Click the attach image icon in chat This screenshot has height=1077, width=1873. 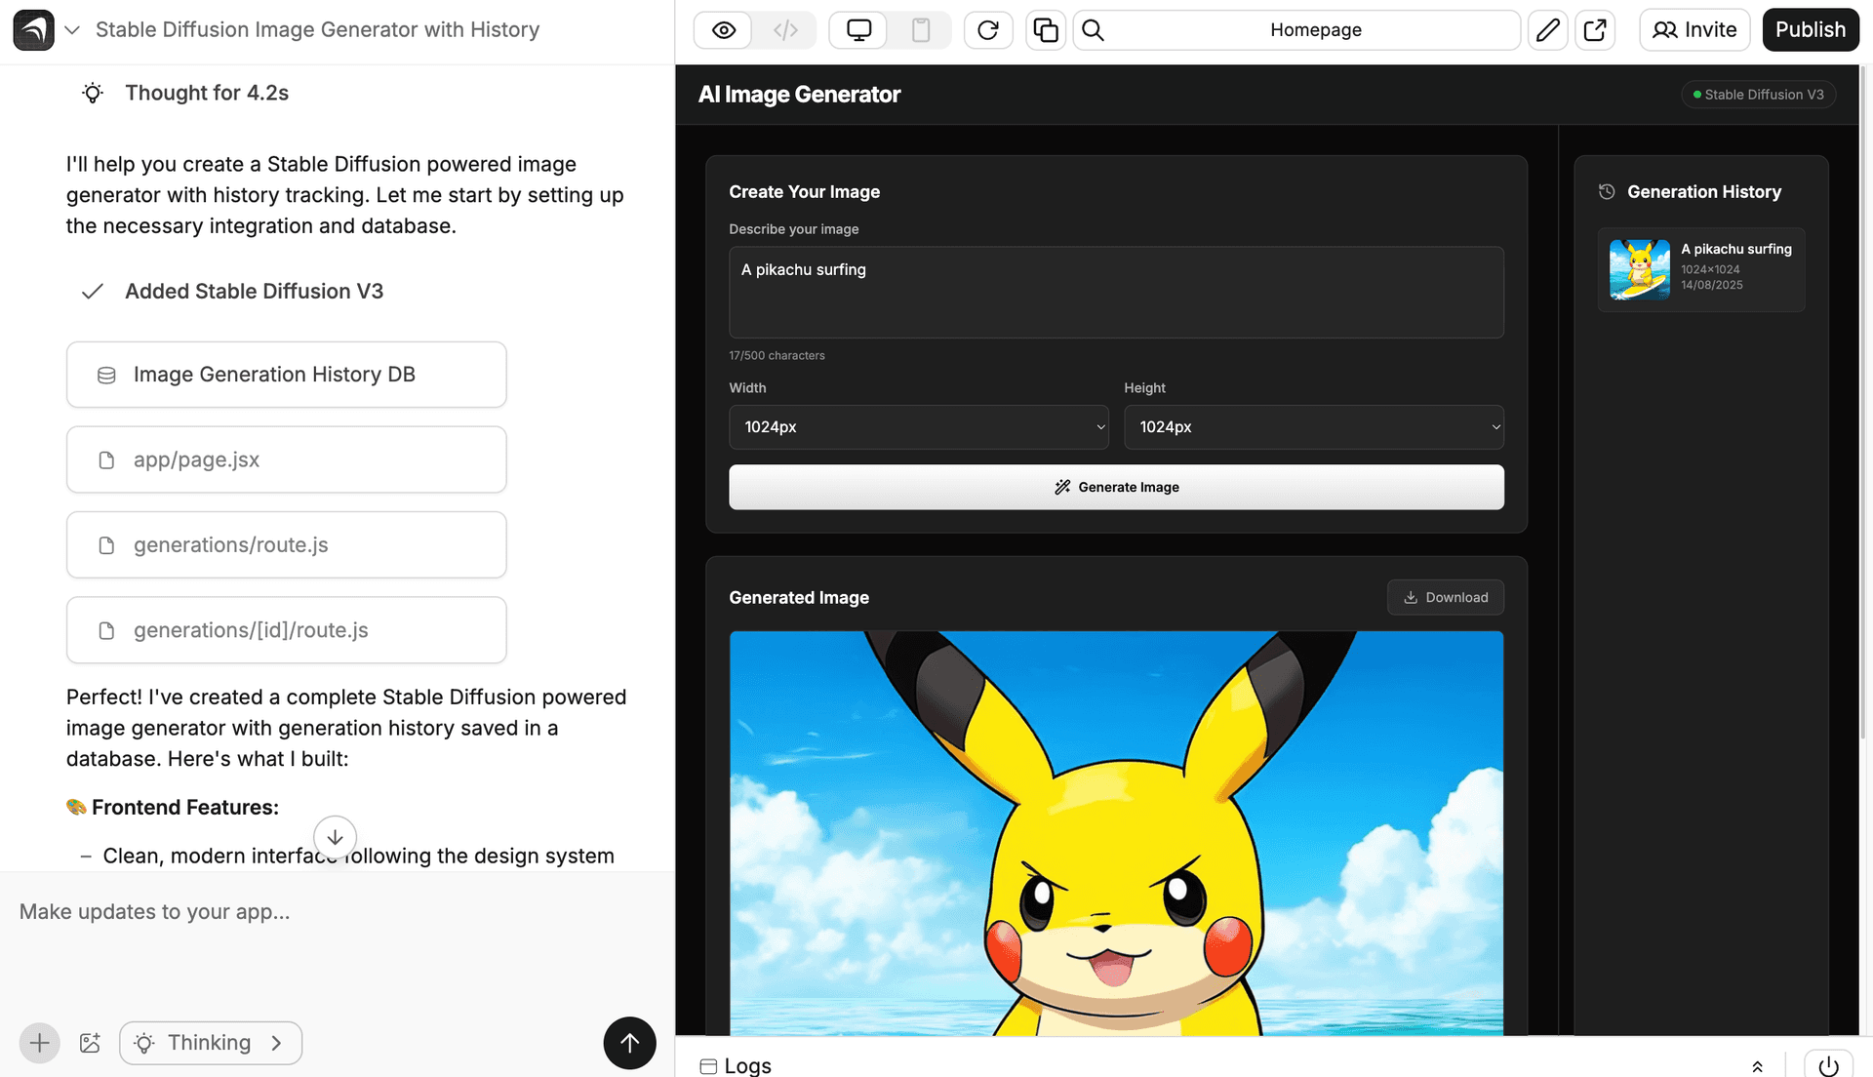tap(90, 1043)
